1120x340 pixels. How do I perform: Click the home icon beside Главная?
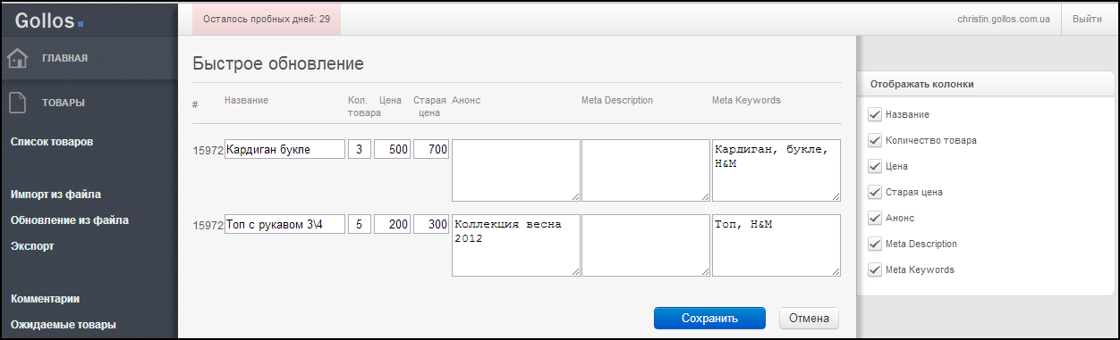[x=19, y=59]
